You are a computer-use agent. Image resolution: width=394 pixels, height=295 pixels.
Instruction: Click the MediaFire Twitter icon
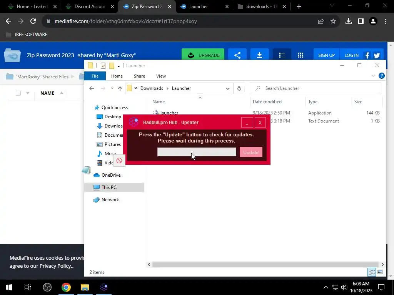pos(377,55)
